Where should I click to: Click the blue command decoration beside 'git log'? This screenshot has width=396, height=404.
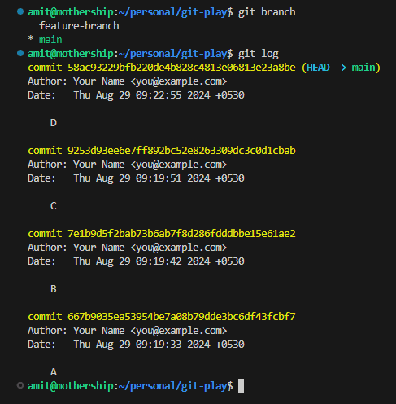coord(20,53)
